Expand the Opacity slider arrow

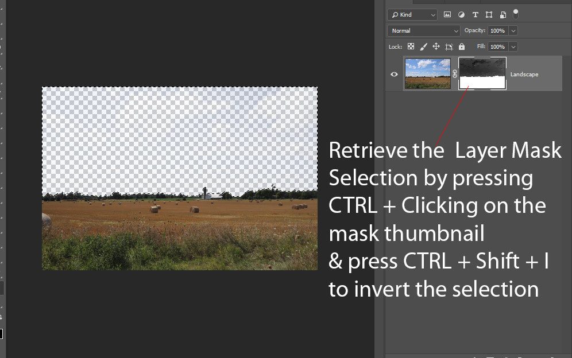pyautogui.click(x=513, y=30)
